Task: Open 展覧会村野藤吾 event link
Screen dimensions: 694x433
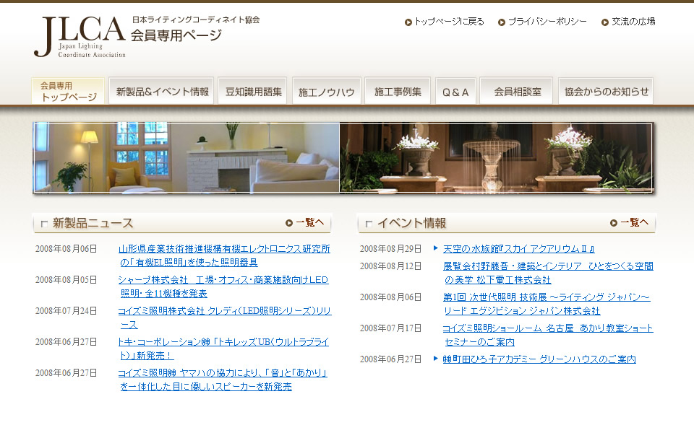Action: click(x=548, y=273)
